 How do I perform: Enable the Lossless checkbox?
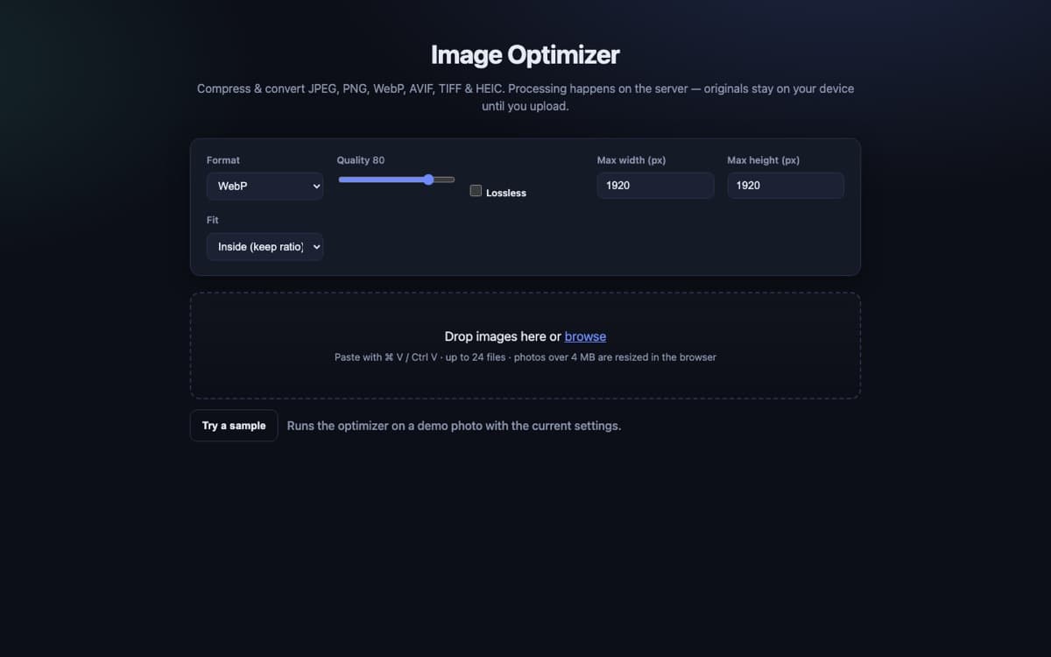coord(476,190)
